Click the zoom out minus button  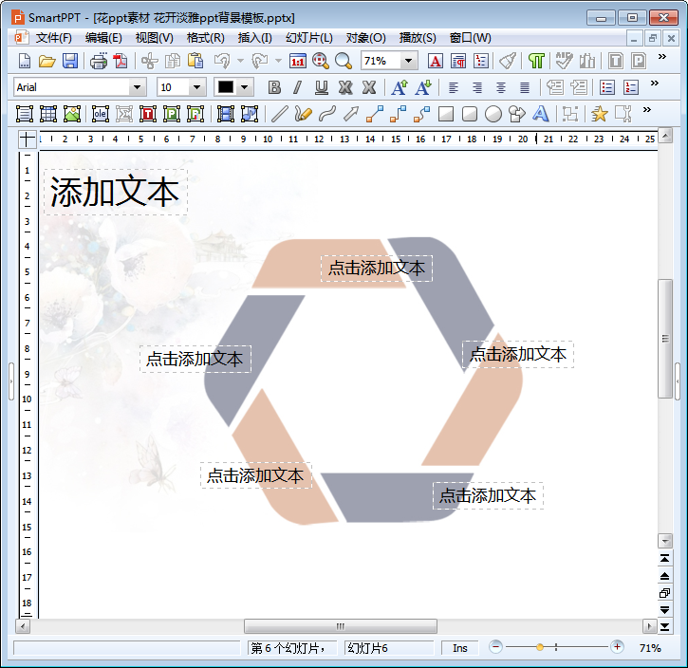(x=495, y=646)
